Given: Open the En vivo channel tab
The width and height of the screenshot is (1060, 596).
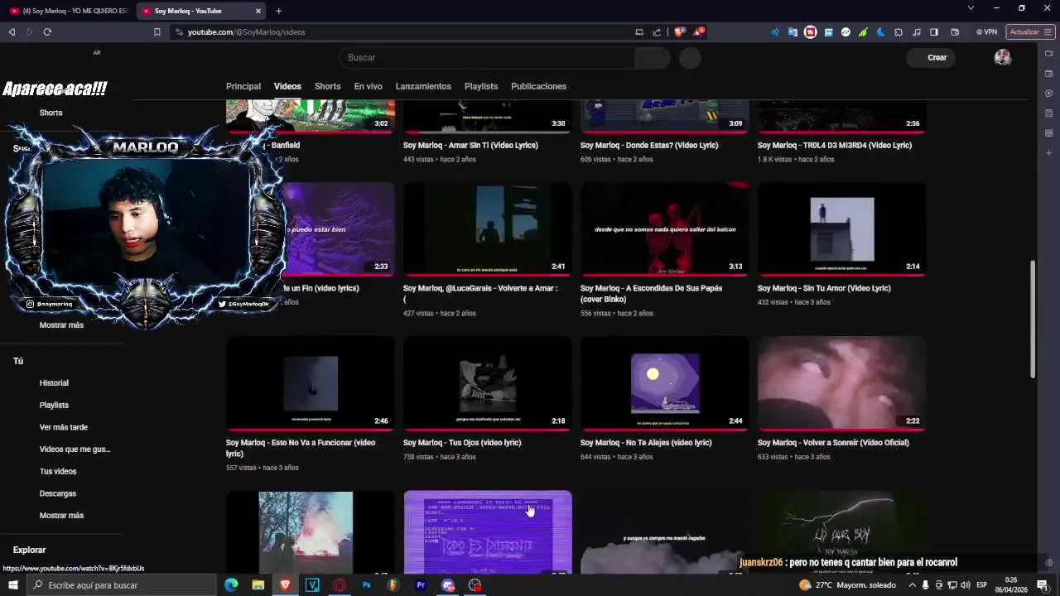Looking at the screenshot, I should (368, 86).
